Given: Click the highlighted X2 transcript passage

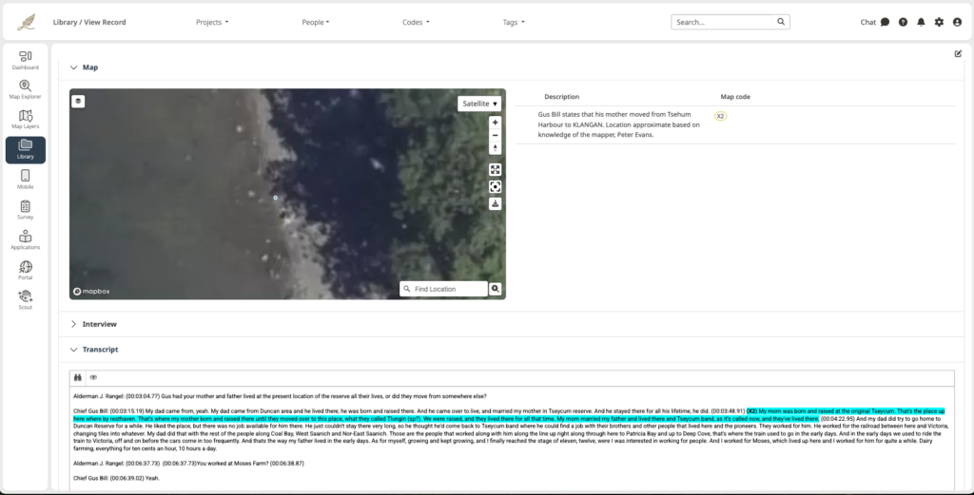Looking at the screenshot, I should [509, 415].
